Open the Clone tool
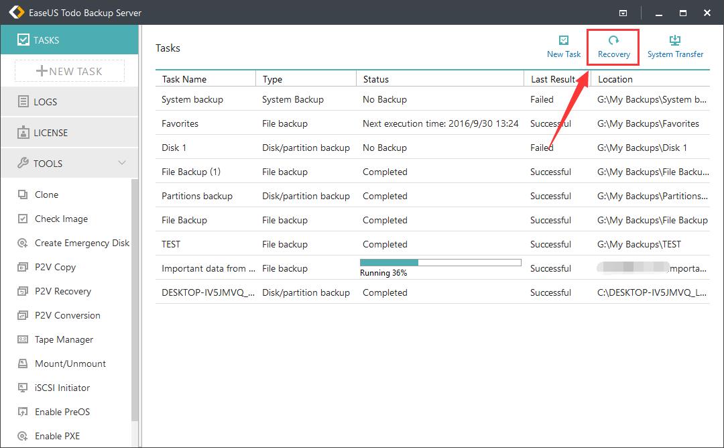The height and width of the screenshot is (448, 724). [x=47, y=194]
